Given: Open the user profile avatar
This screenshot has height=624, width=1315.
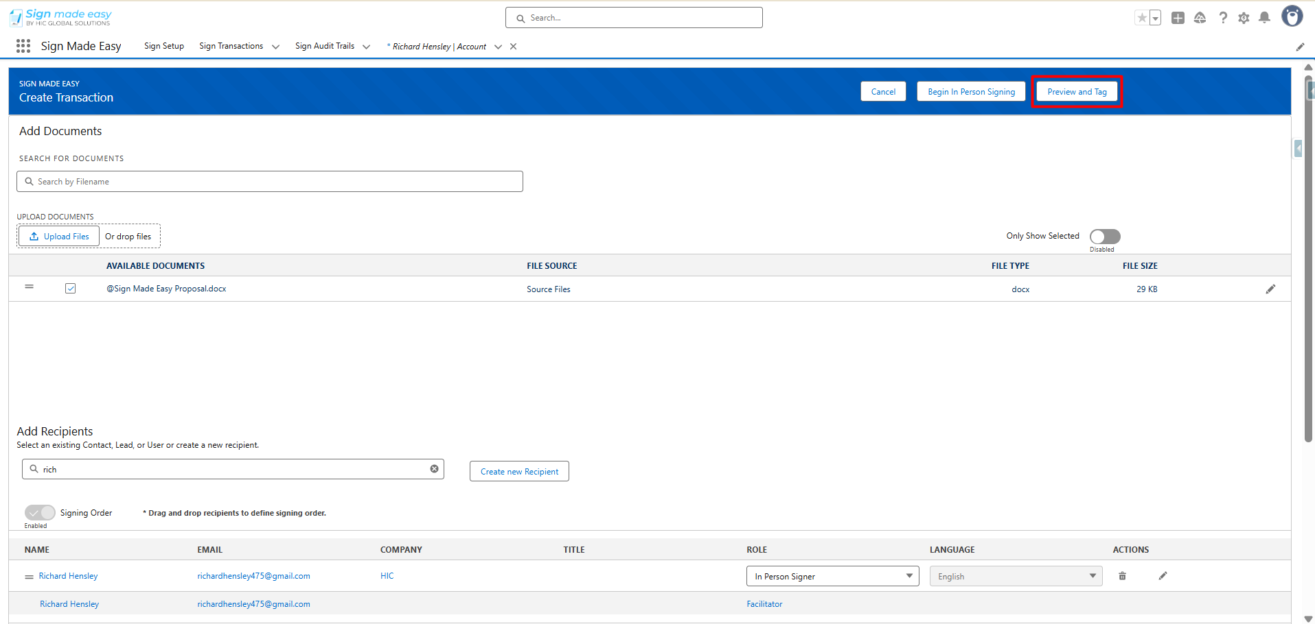Looking at the screenshot, I should (1292, 16).
